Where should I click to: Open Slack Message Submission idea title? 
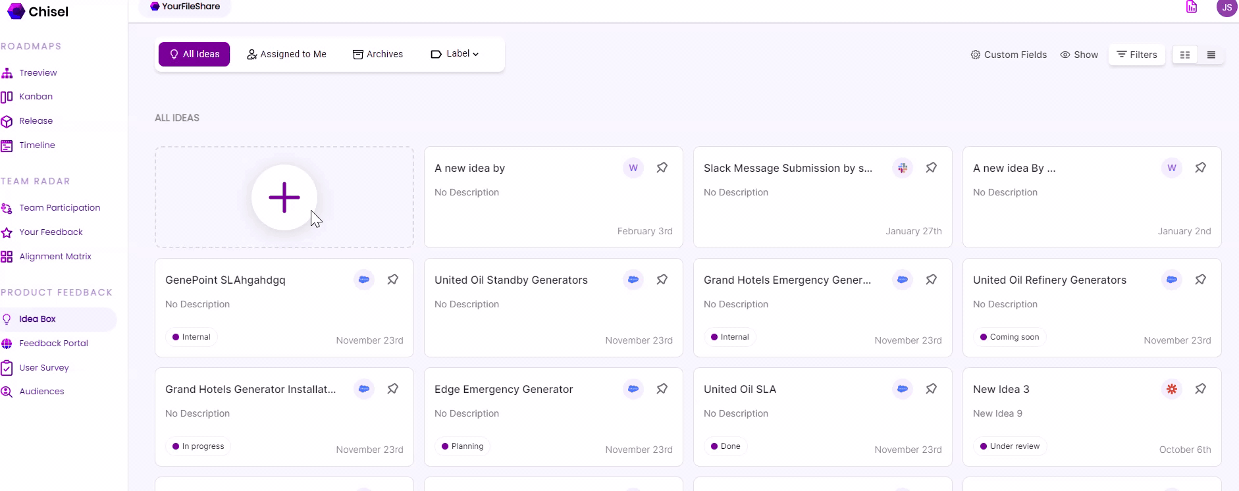(x=788, y=168)
